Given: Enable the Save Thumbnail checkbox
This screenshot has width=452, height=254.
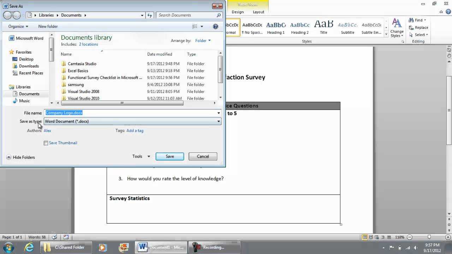Looking at the screenshot, I should tap(46, 143).
